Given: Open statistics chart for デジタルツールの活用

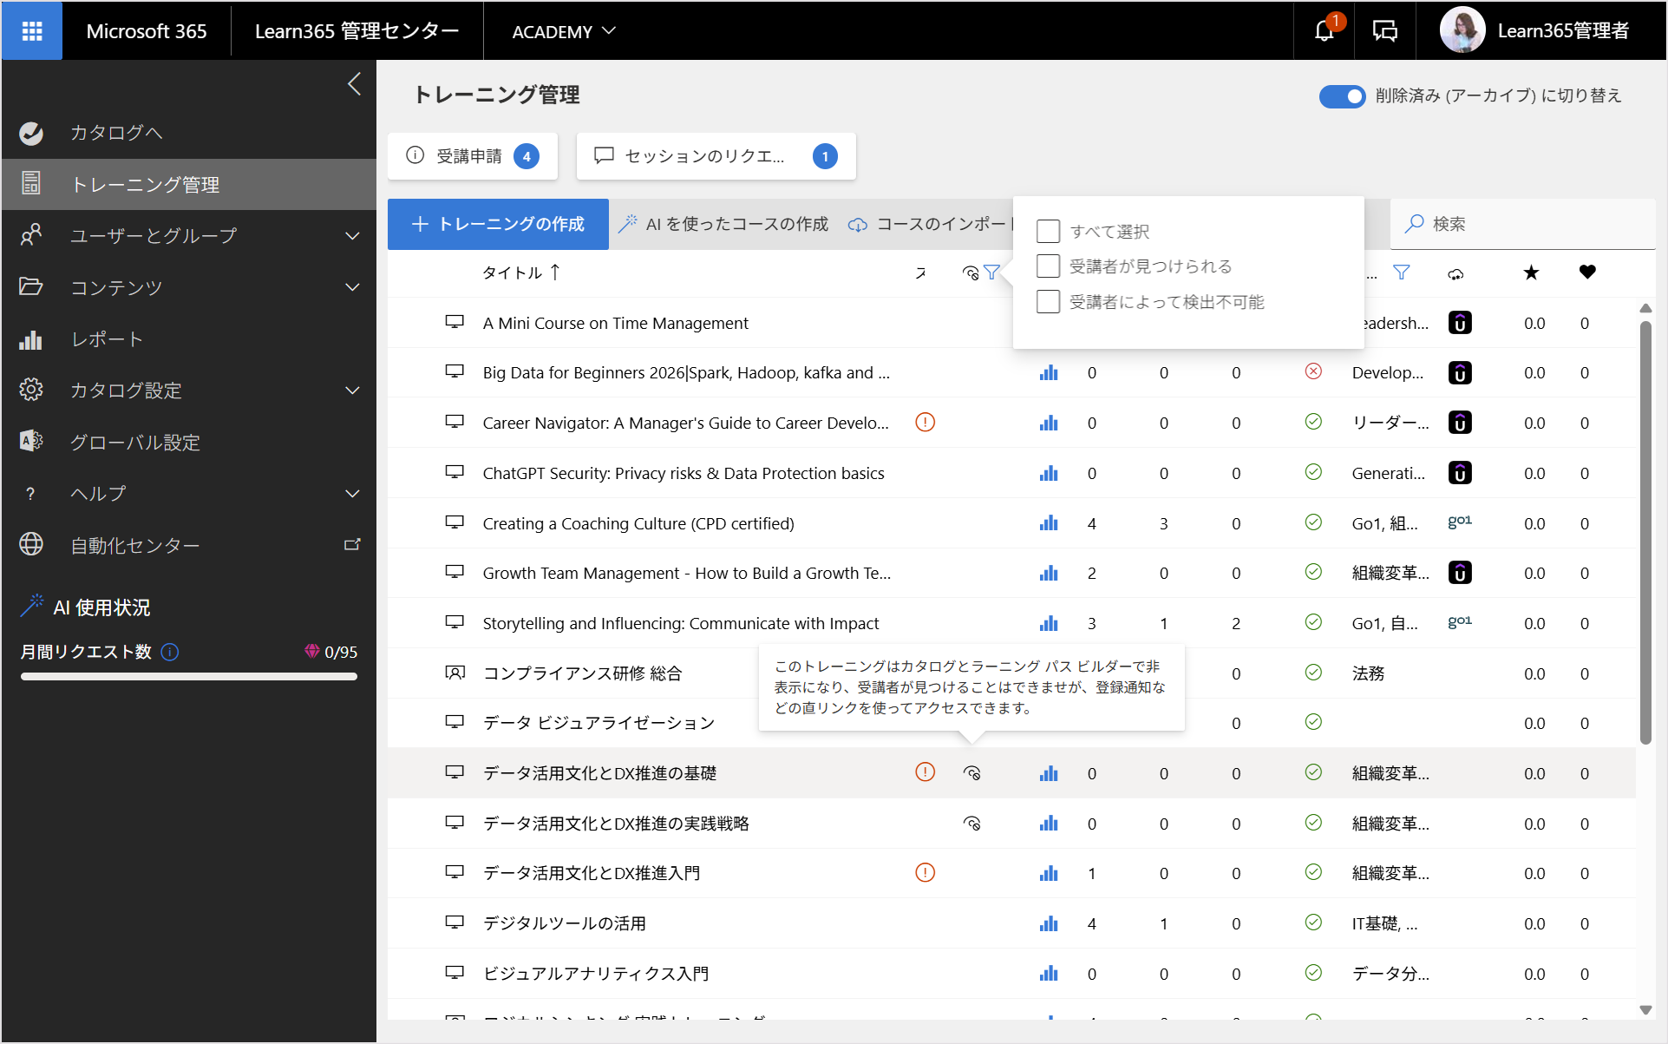Looking at the screenshot, I should point(1049,923).
